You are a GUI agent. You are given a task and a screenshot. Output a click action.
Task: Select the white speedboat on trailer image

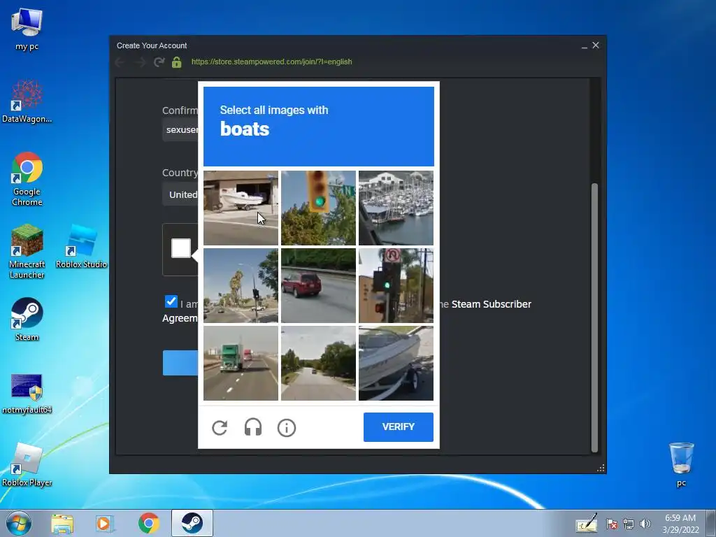pyautogui.click(x=396, y=364)
